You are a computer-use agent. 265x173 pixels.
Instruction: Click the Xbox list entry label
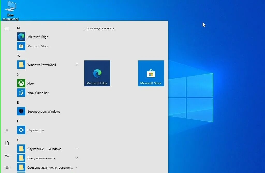pos(31,83)
